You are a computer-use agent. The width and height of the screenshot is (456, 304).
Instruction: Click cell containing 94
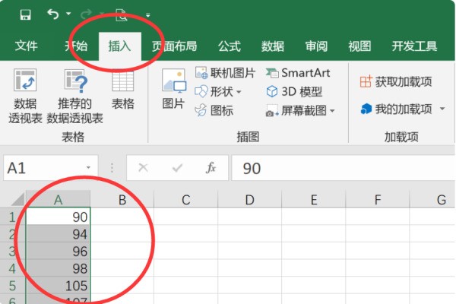(59, 234)
